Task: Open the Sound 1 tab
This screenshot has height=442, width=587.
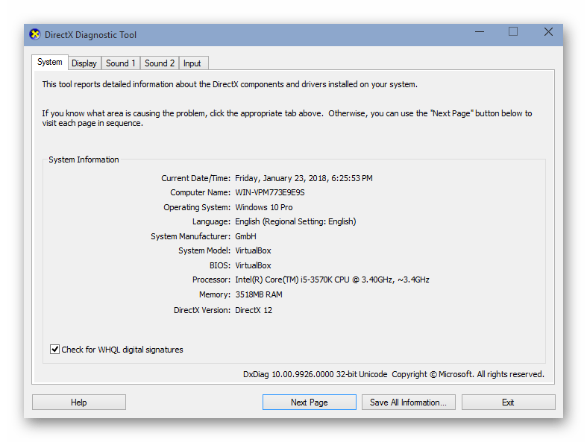Action: click(x=121, y=63)
